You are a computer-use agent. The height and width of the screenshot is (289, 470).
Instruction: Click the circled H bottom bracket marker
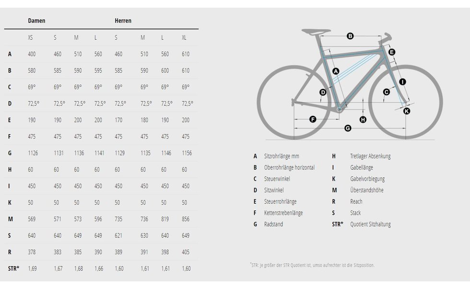click(363, 120)
